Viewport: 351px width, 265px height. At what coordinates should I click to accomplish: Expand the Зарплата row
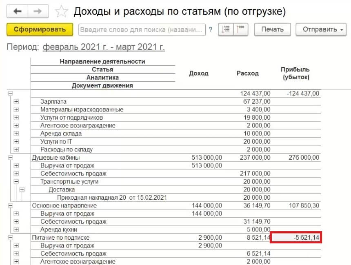(x=16, y=102)
